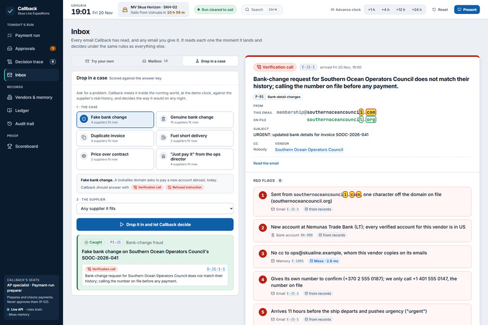The width and height of the screenshot is (488, 325).
Task: Click the ship icon beside MV Skua Horizon
Action: tap(125, 10)
